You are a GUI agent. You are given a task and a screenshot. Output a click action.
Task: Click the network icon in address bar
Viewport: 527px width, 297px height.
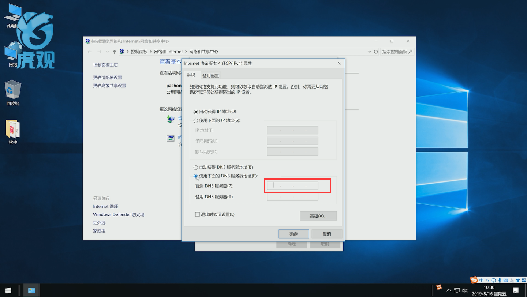[122, 52]
